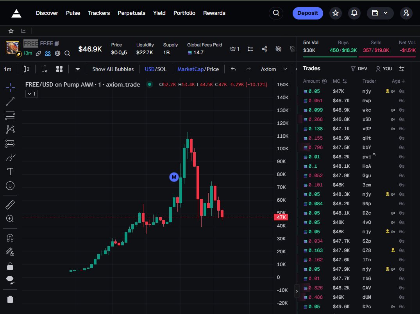Open the indicators fx menu
The width and height of the screenshot is (420, 314).
[45, 69]
